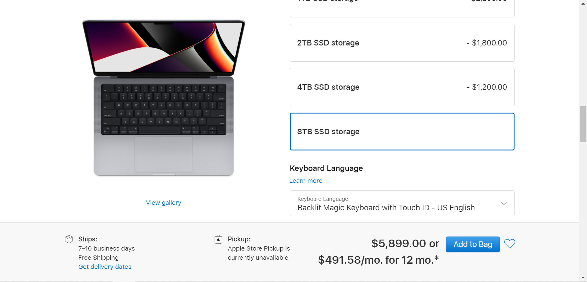Click the MacBook Pro product image
Screen dimensions: 587x282
click(164, 98)
